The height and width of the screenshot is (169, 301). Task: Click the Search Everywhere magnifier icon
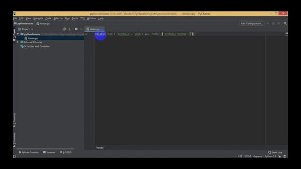285,23
